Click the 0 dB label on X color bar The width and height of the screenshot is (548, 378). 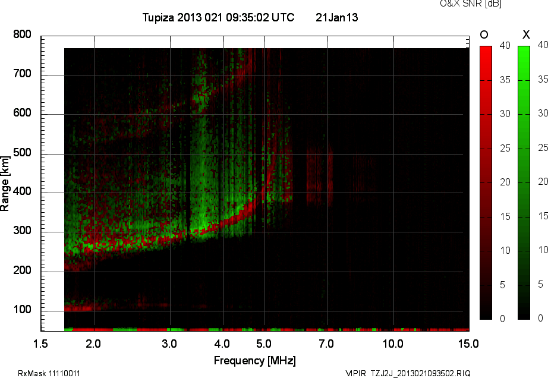pyautogui.click(x=541, y=318)
